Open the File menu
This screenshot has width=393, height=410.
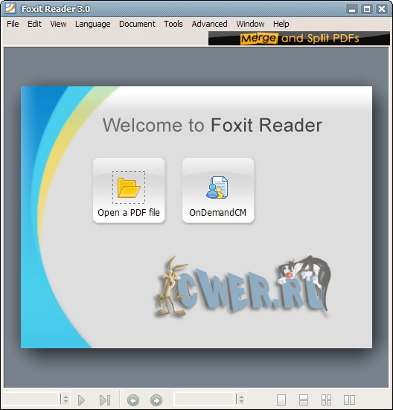pyautogui.click(x=13, y=24)
